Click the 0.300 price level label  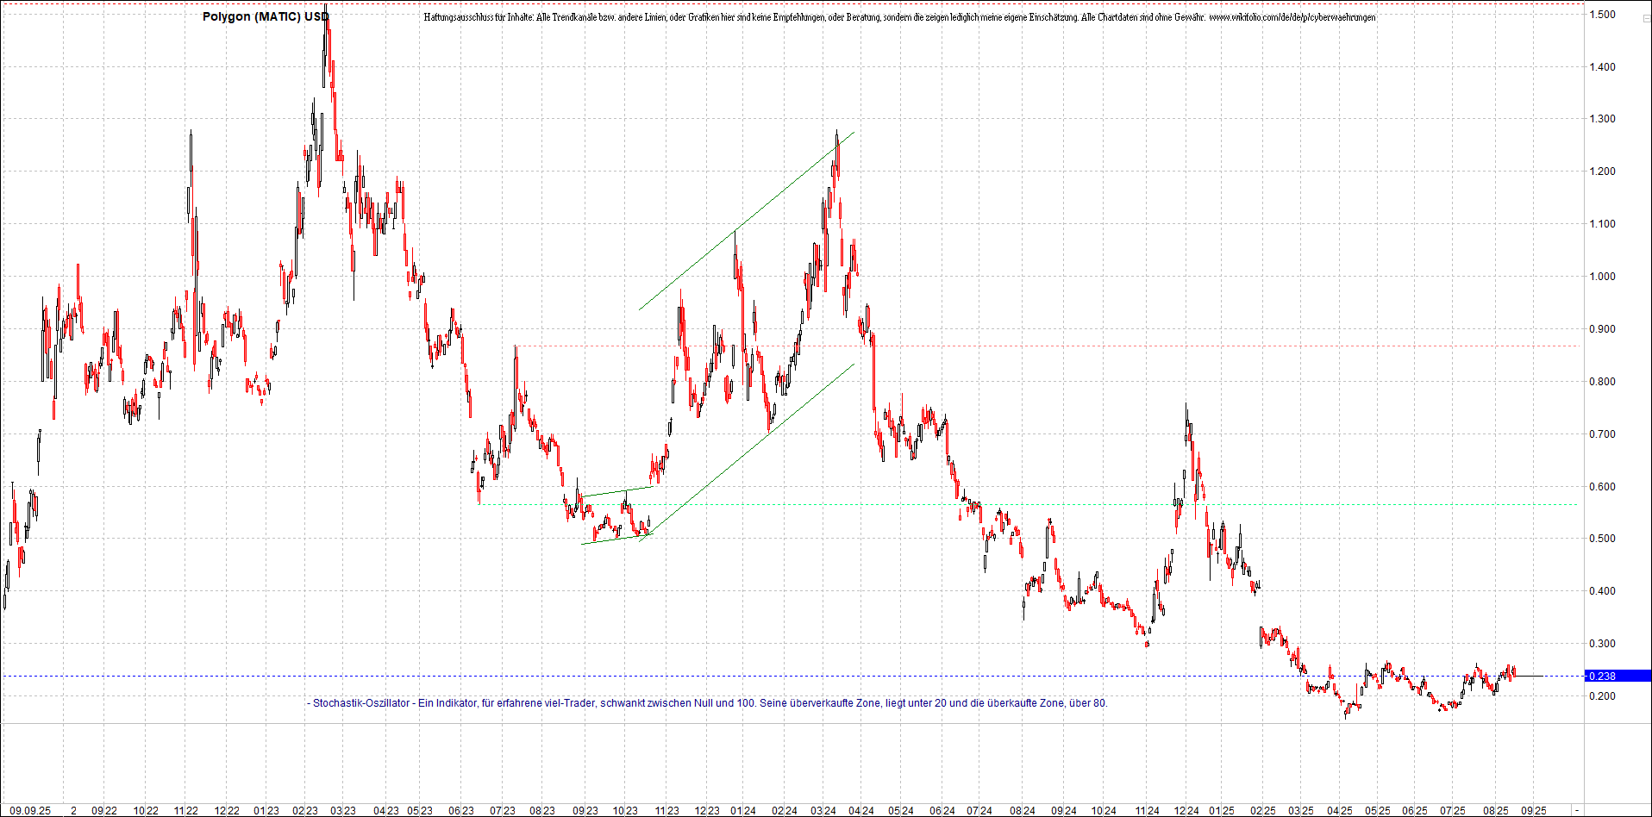pyautogui.click(x=1603, y=643)
